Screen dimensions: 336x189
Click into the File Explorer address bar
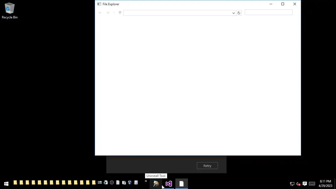point(178,13)
